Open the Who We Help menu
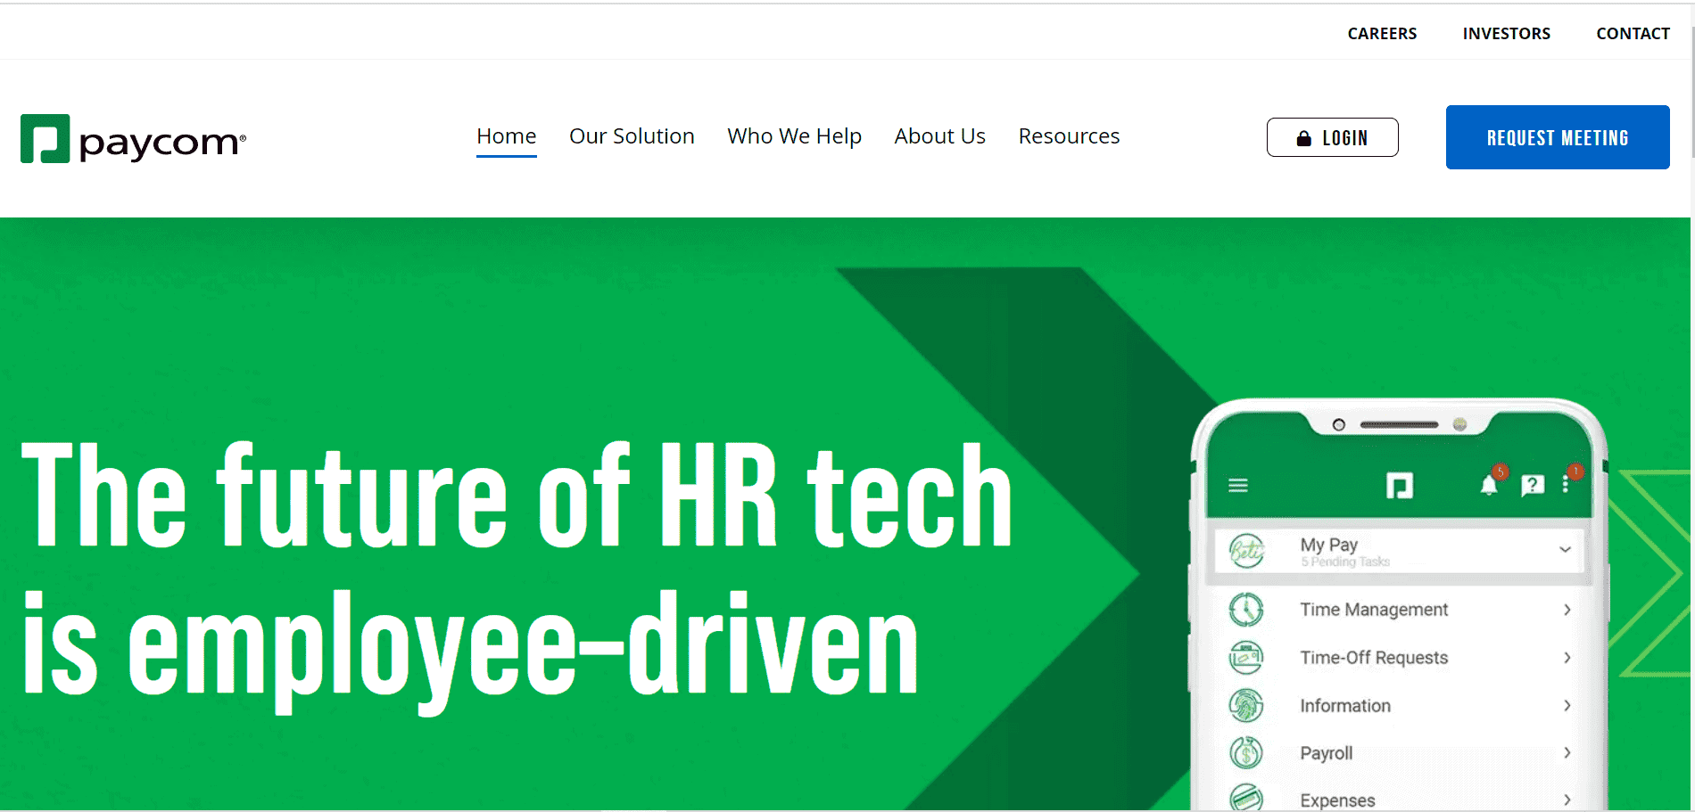 [794, 136]
